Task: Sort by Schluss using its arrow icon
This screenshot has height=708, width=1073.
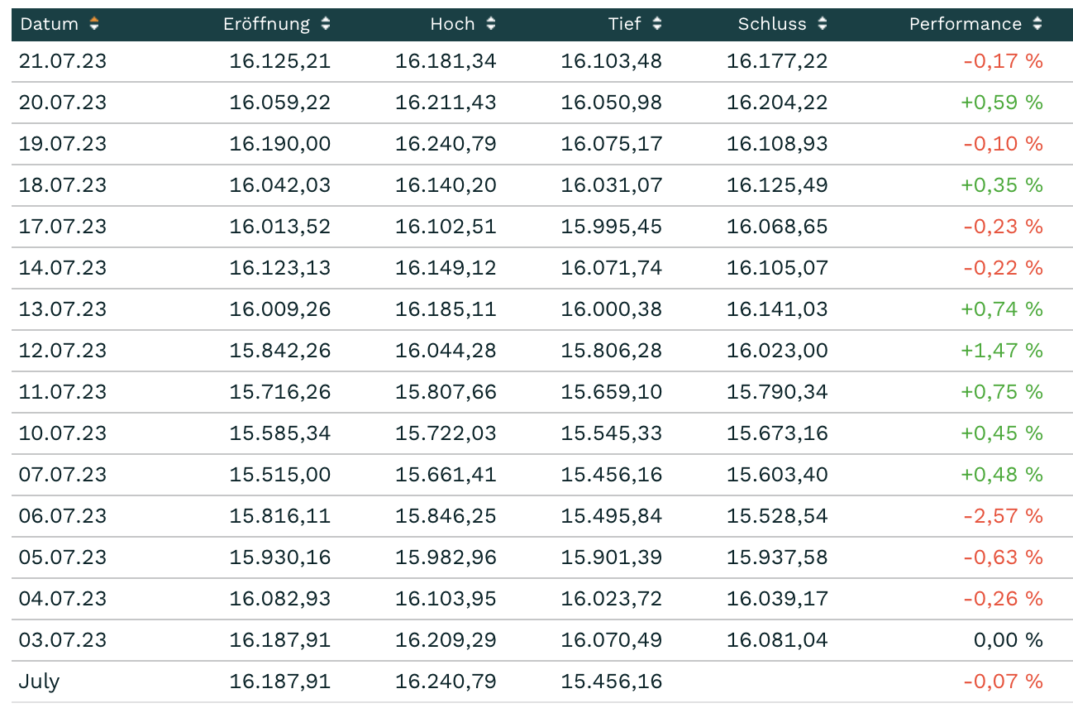Action: pyautogui.click(x=823, y=24)
